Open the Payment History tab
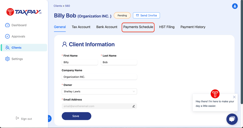 193,27
